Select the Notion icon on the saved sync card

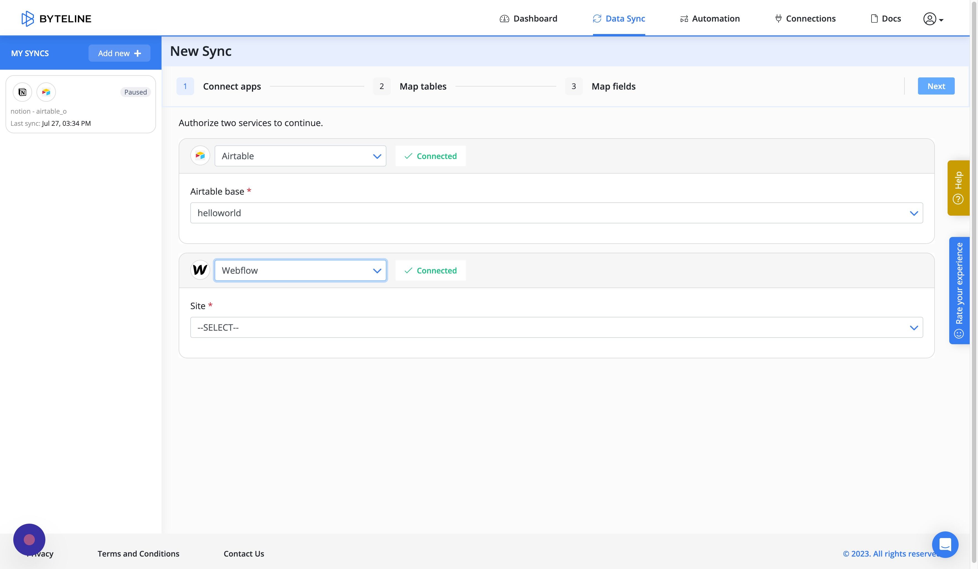pos(22,92)
